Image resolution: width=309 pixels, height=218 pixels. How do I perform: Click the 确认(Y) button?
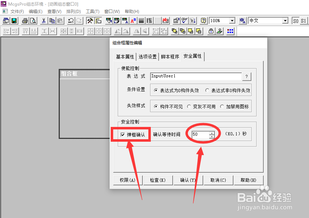(188, 180)
